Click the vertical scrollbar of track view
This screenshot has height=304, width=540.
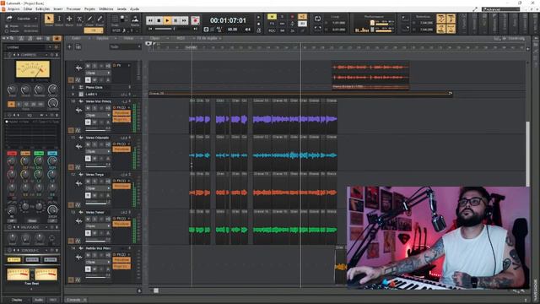pos(527,154)
